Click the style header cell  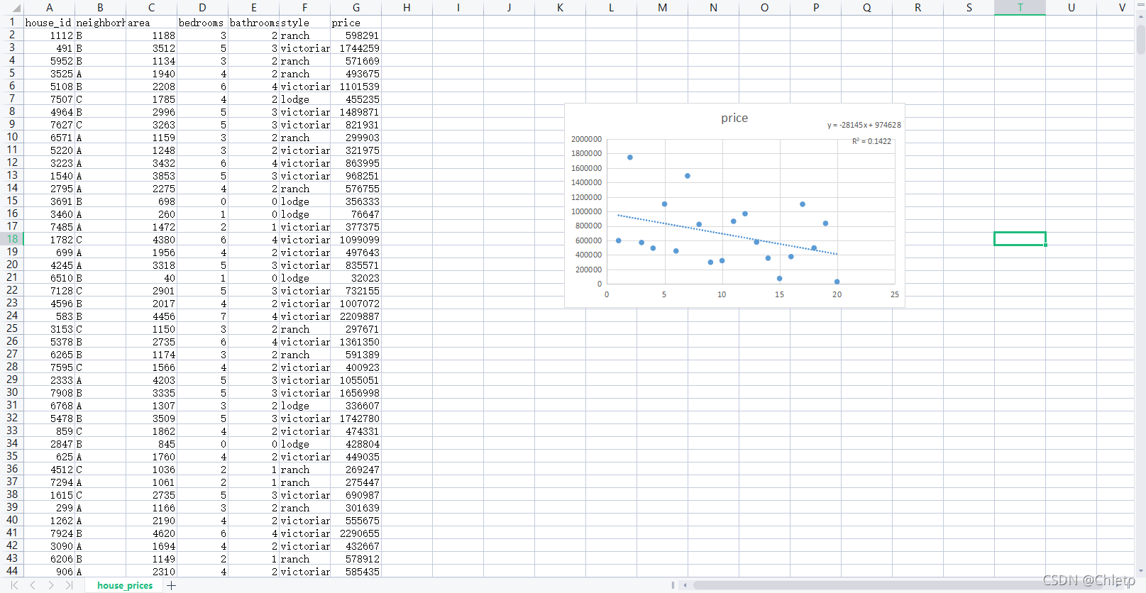point(304,23)
